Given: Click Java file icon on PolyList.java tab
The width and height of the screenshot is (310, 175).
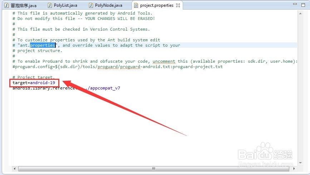Looking at the screenshot, I should [x=50, y=5].
